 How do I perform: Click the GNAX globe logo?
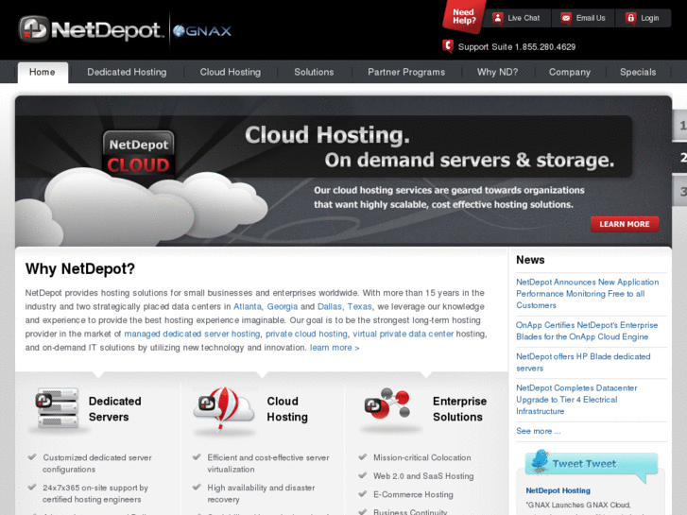[202, 31]
